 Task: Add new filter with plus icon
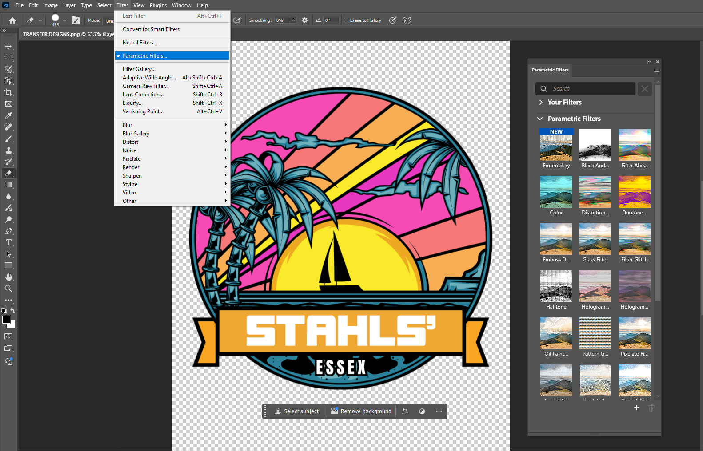coord(636,407)
